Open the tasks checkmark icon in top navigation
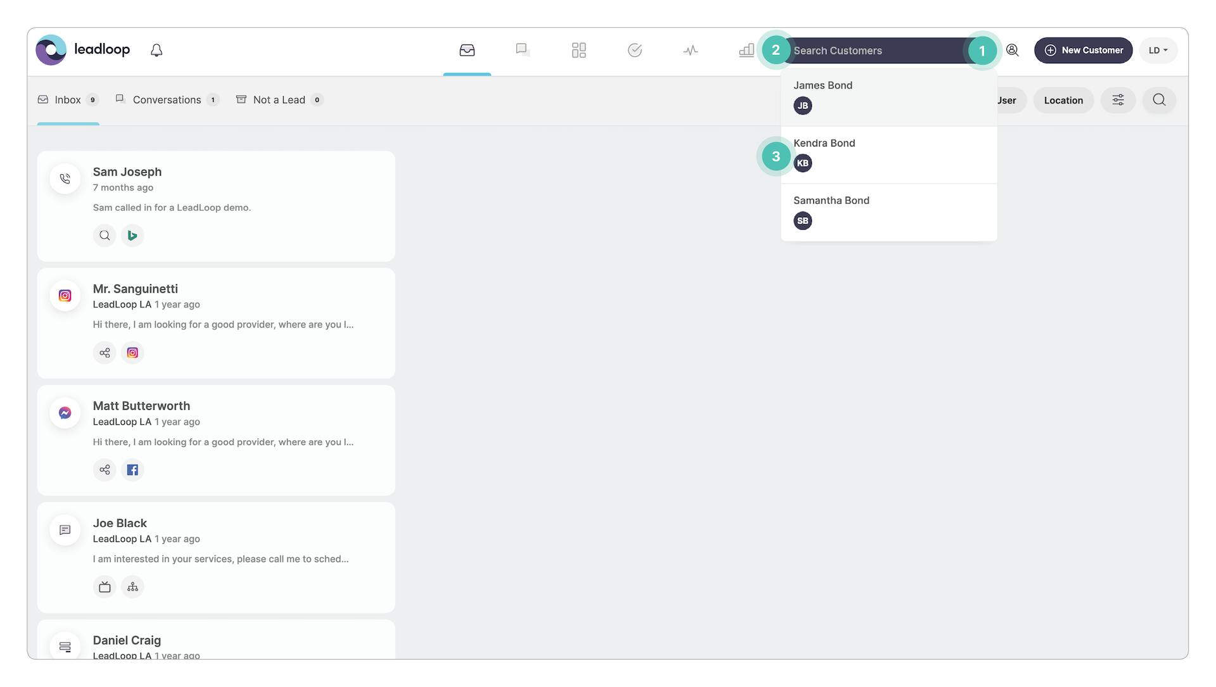This screenshot has height=687, width=1216. coord(635,50)
